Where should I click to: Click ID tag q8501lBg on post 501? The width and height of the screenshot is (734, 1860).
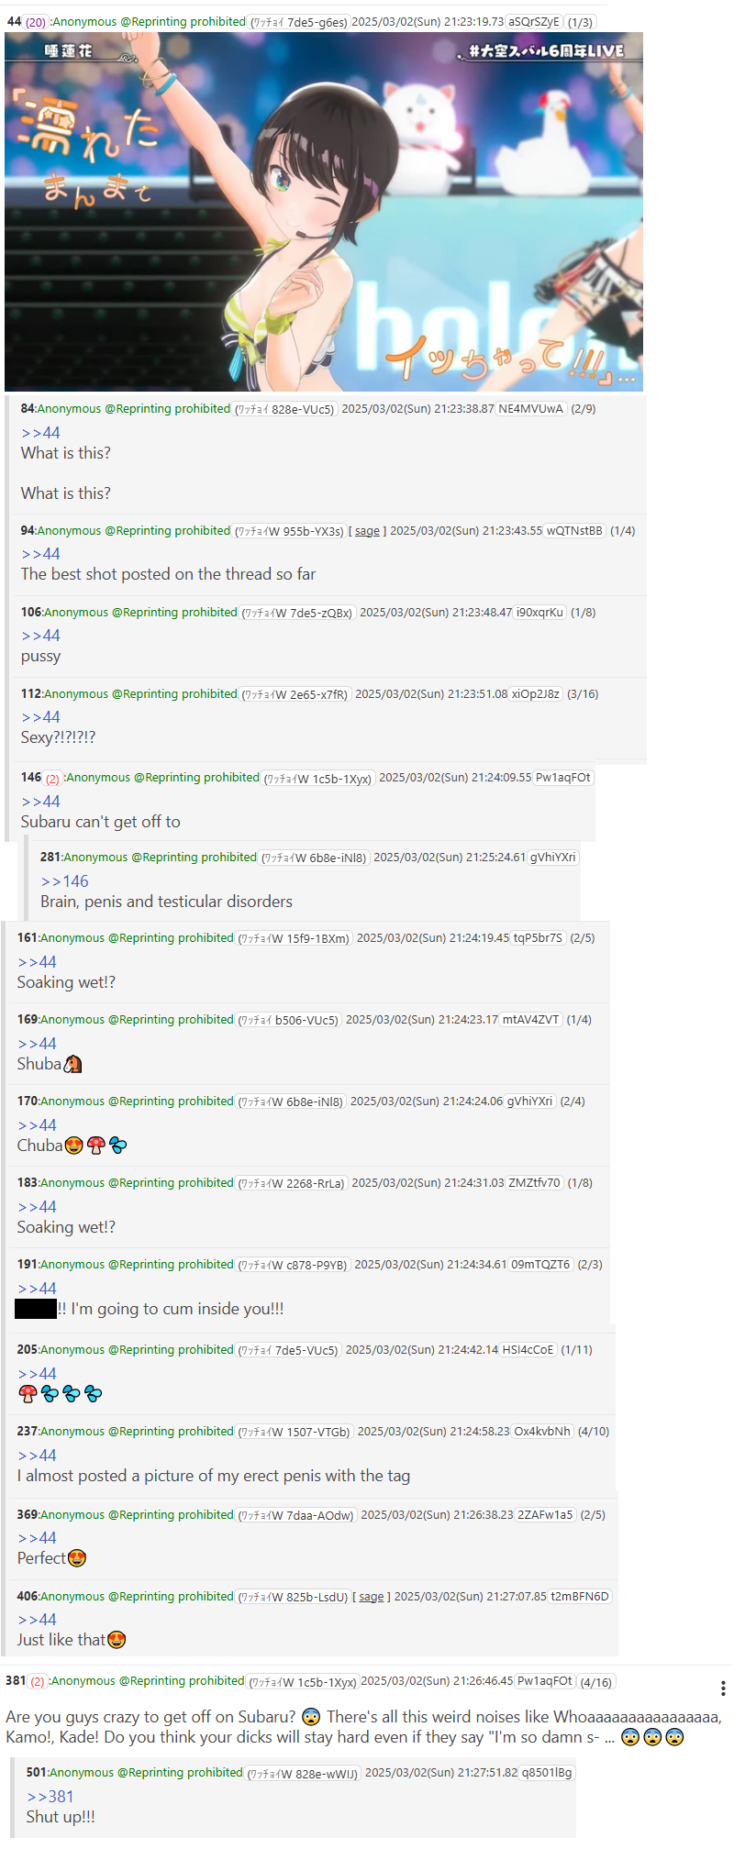tap(547, 1773)
